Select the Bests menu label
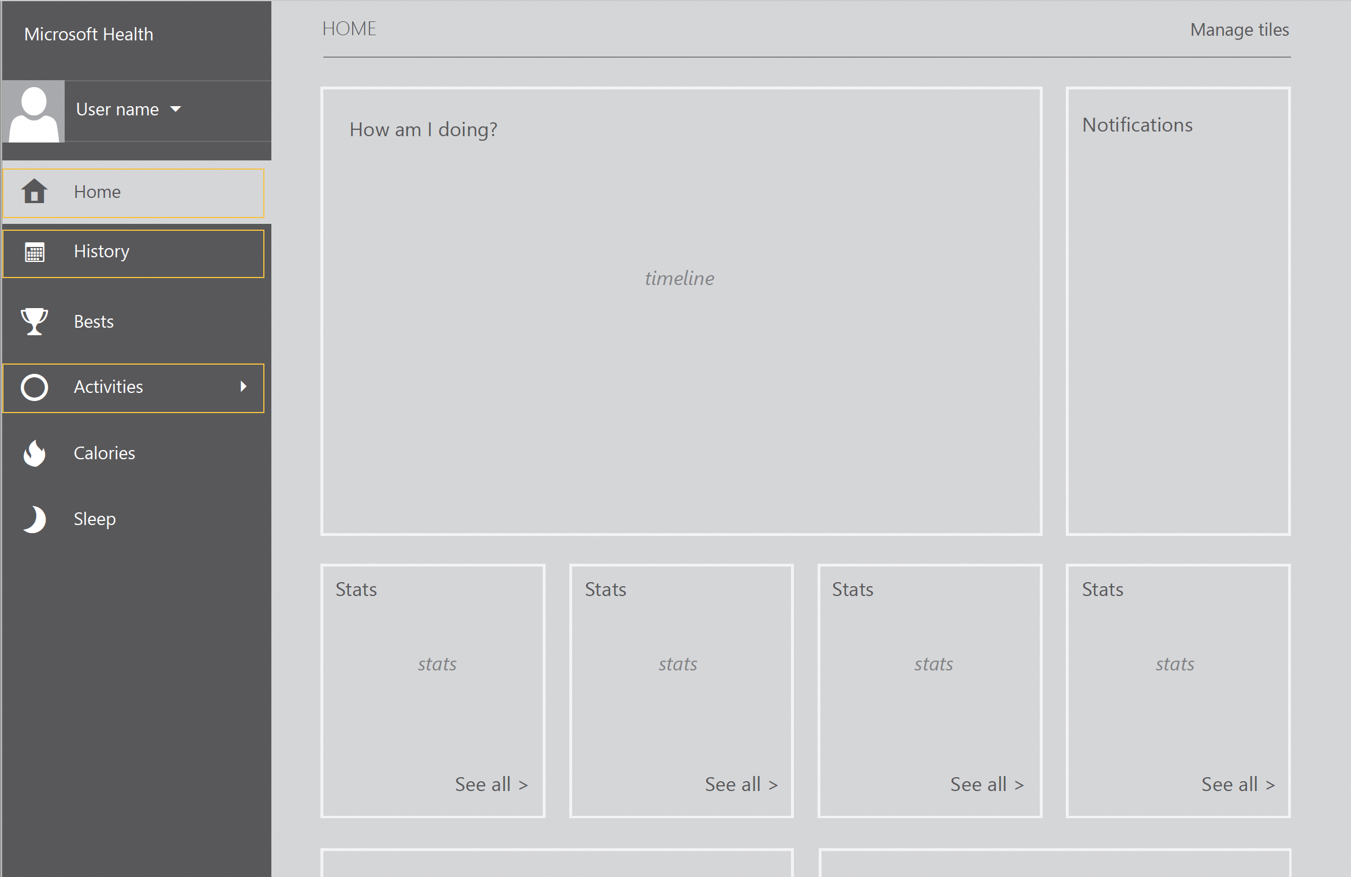Viewport: 1351px width, 877px height. (x=94, y=321)
